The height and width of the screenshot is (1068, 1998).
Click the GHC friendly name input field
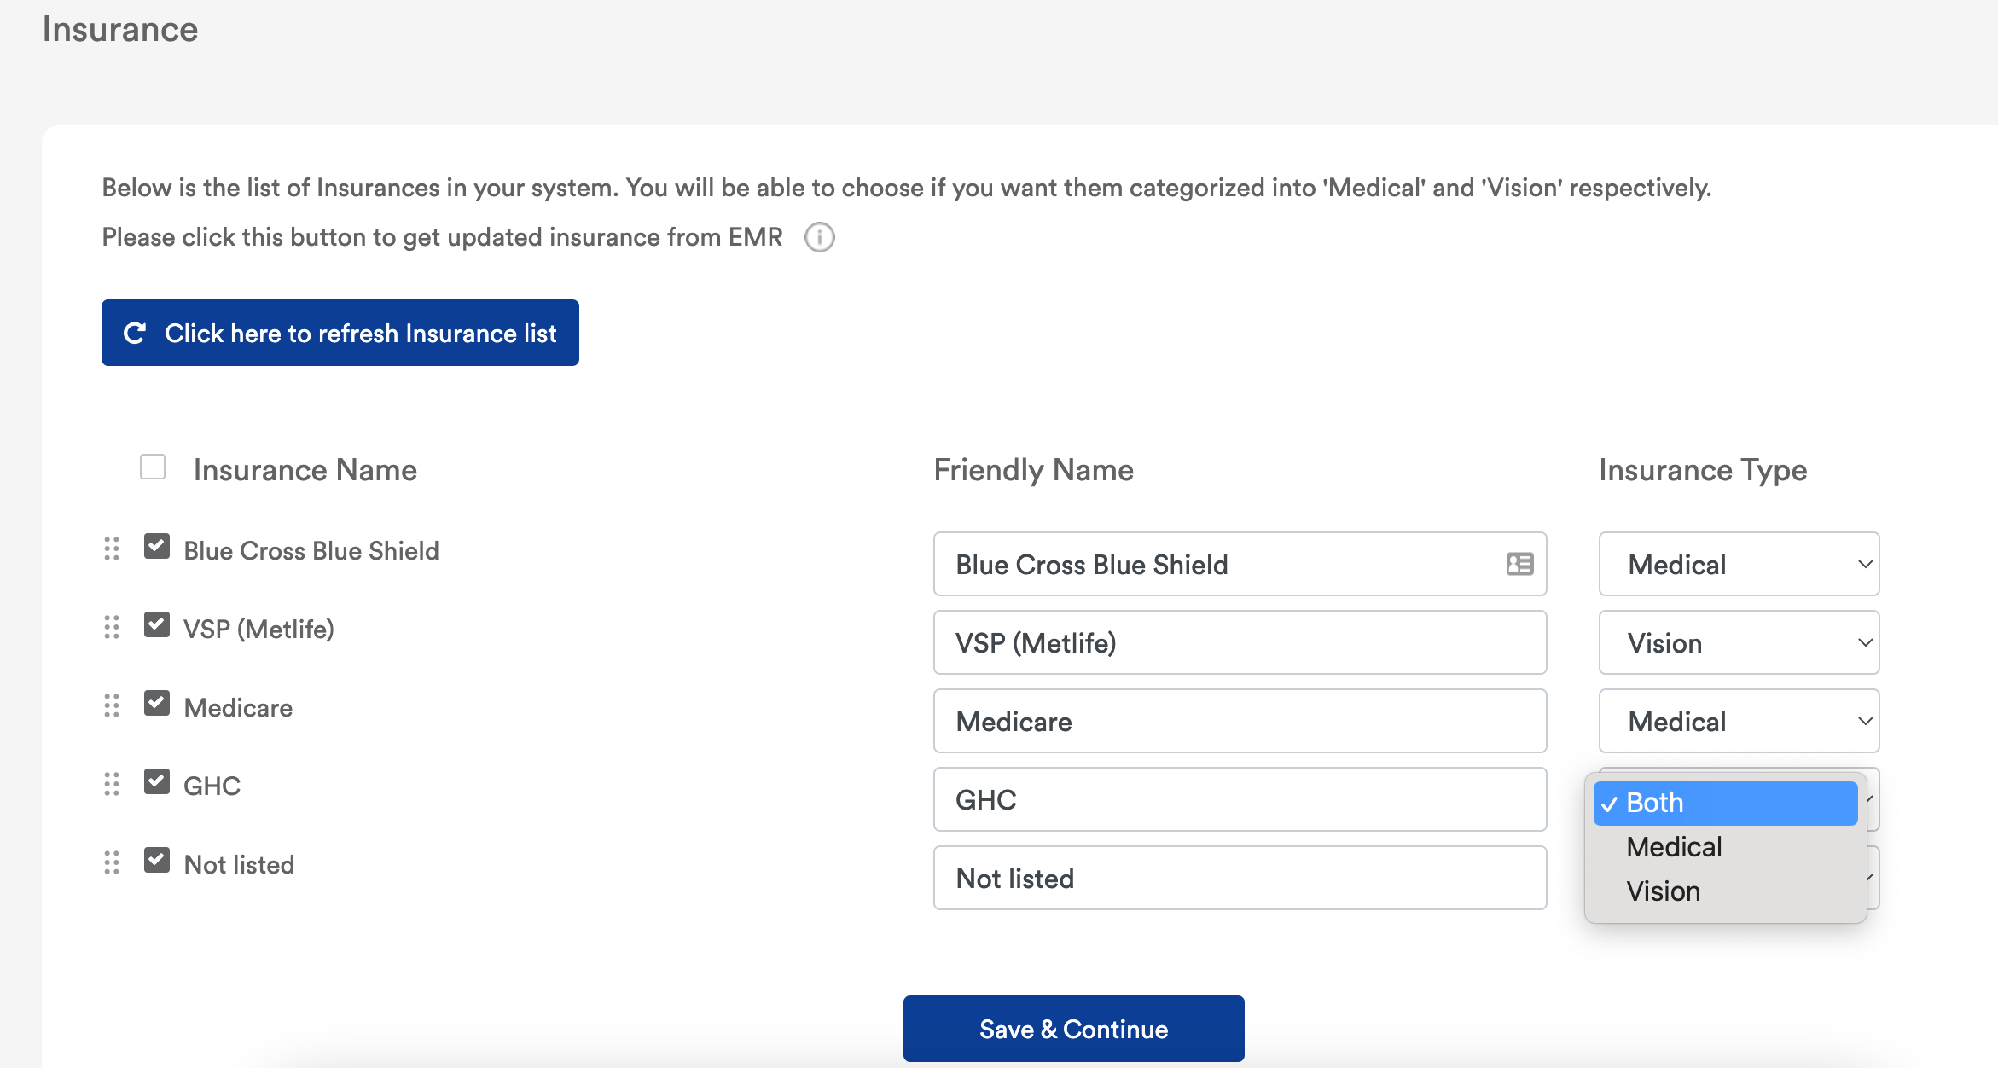click(x=1240, y=799)
